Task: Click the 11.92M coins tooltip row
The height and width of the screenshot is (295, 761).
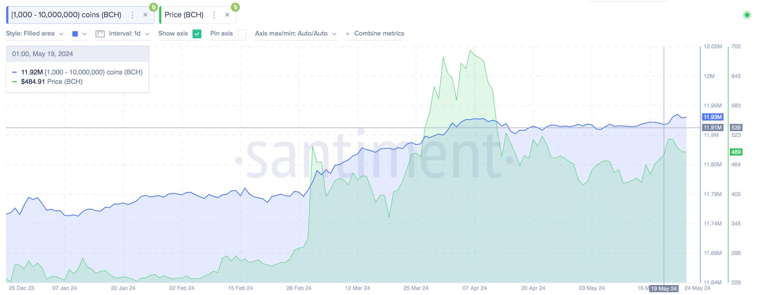Action: [78, 72]
